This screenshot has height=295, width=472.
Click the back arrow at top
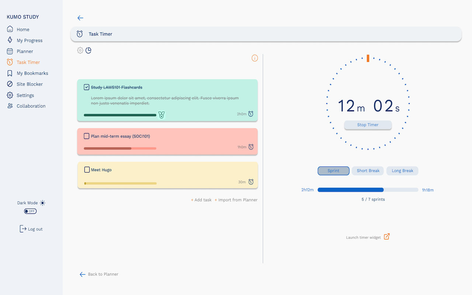coord(80,18)
